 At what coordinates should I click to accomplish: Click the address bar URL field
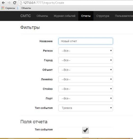click(x=76, y=3)
